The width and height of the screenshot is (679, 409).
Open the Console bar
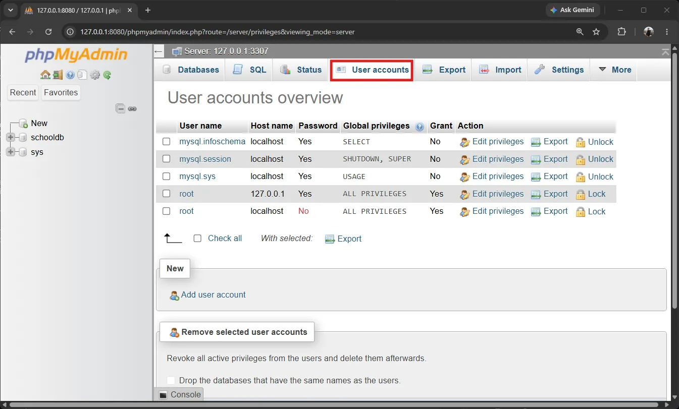point(180,395)
